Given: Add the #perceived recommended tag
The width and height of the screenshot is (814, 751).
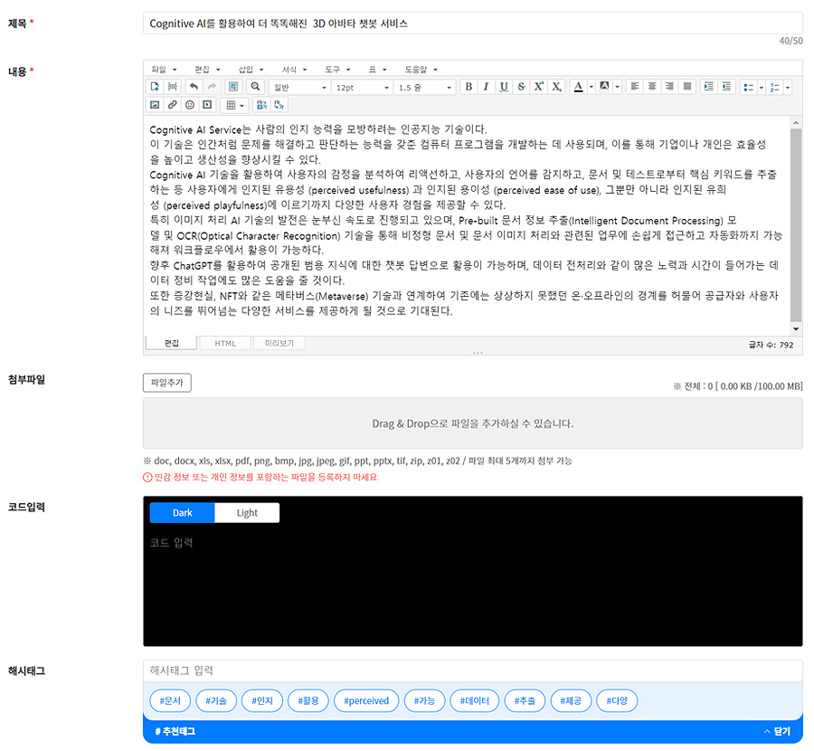Looking at the screenshot, I should click(x=366, y=700).
